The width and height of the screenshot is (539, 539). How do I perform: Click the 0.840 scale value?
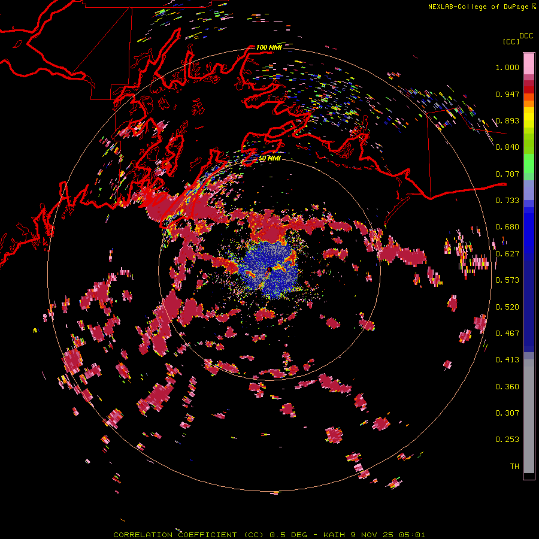(507, 147)
